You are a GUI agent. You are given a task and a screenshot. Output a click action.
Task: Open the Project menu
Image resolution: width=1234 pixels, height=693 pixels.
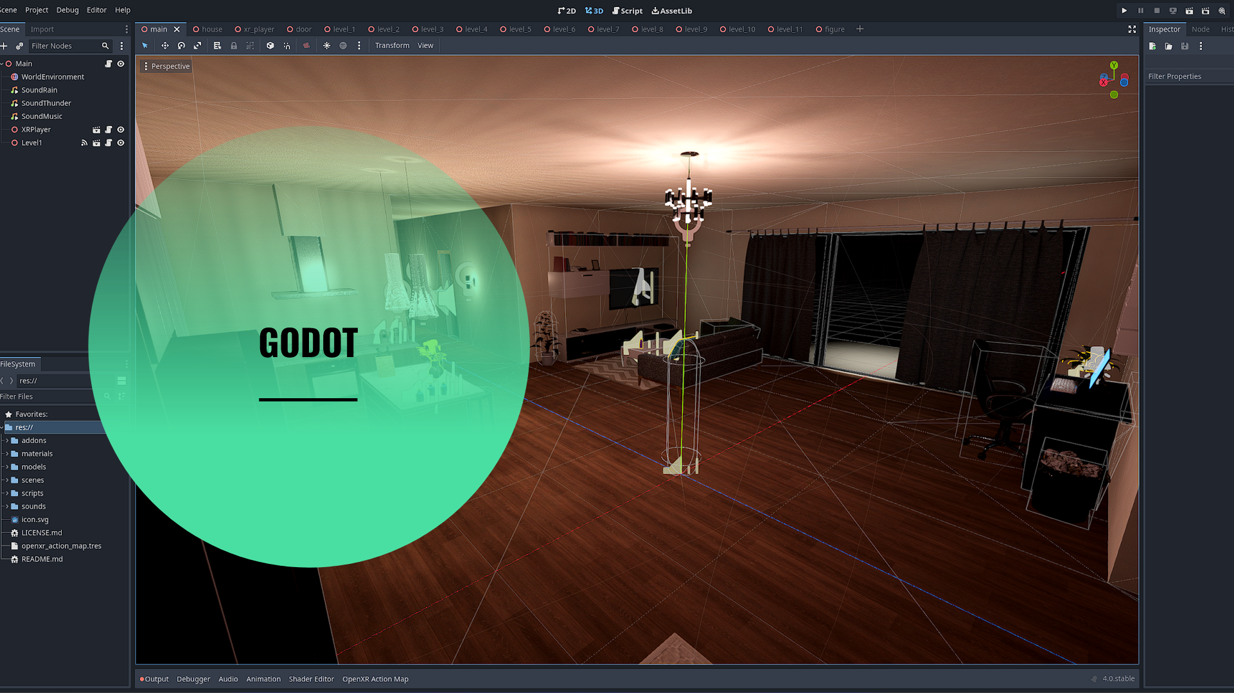(x=37, y=10)
